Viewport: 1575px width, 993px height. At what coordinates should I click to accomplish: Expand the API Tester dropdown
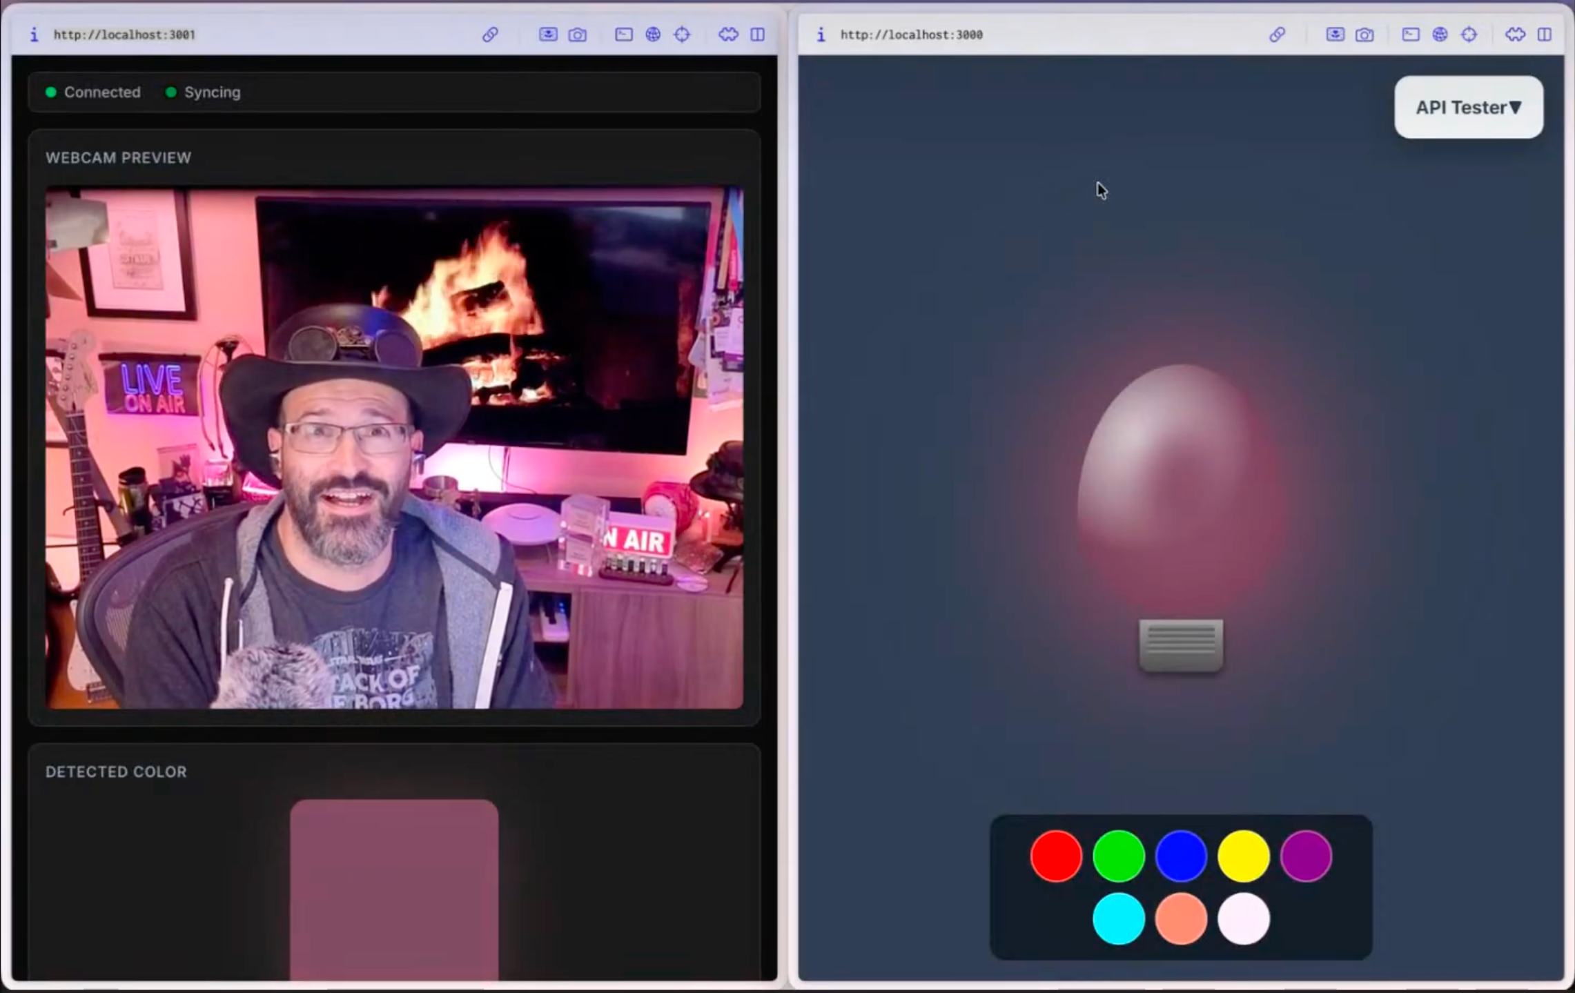coord(1469,108)
